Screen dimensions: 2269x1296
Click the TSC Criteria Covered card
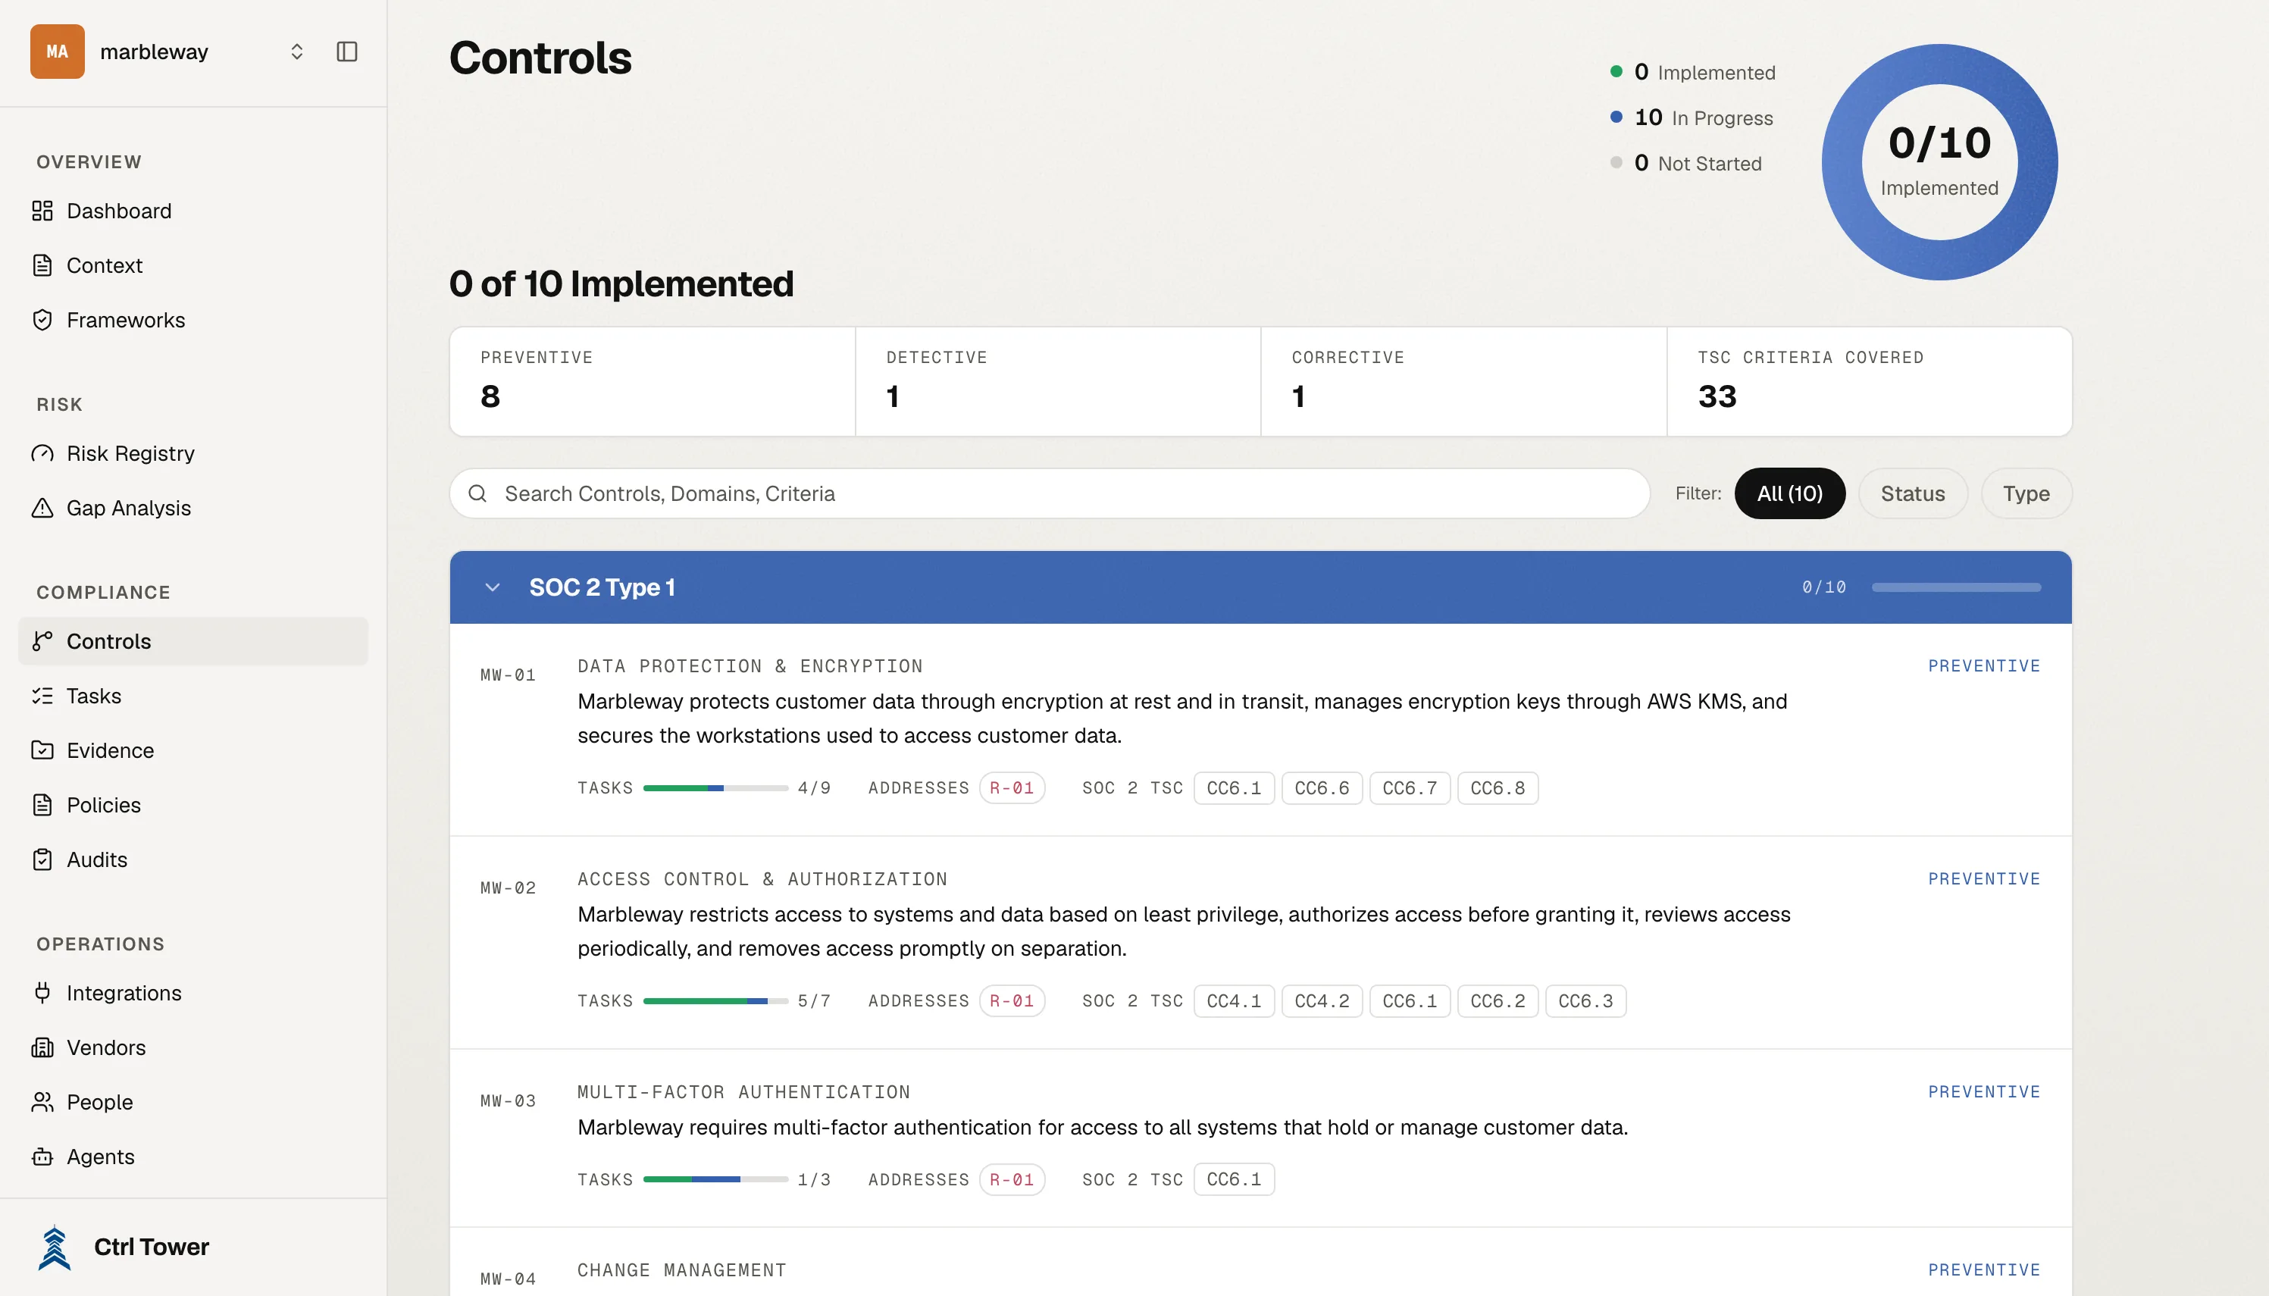click(1870, 381)
